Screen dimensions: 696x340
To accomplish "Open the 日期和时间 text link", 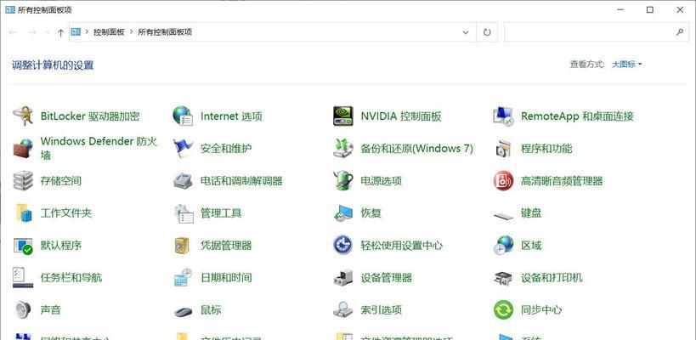I will click(226, 278).
